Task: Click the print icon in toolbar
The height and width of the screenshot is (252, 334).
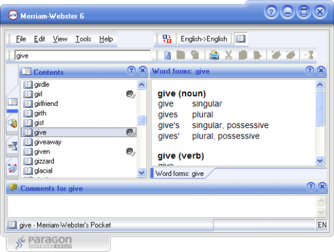Action: [x=214, y=55]
